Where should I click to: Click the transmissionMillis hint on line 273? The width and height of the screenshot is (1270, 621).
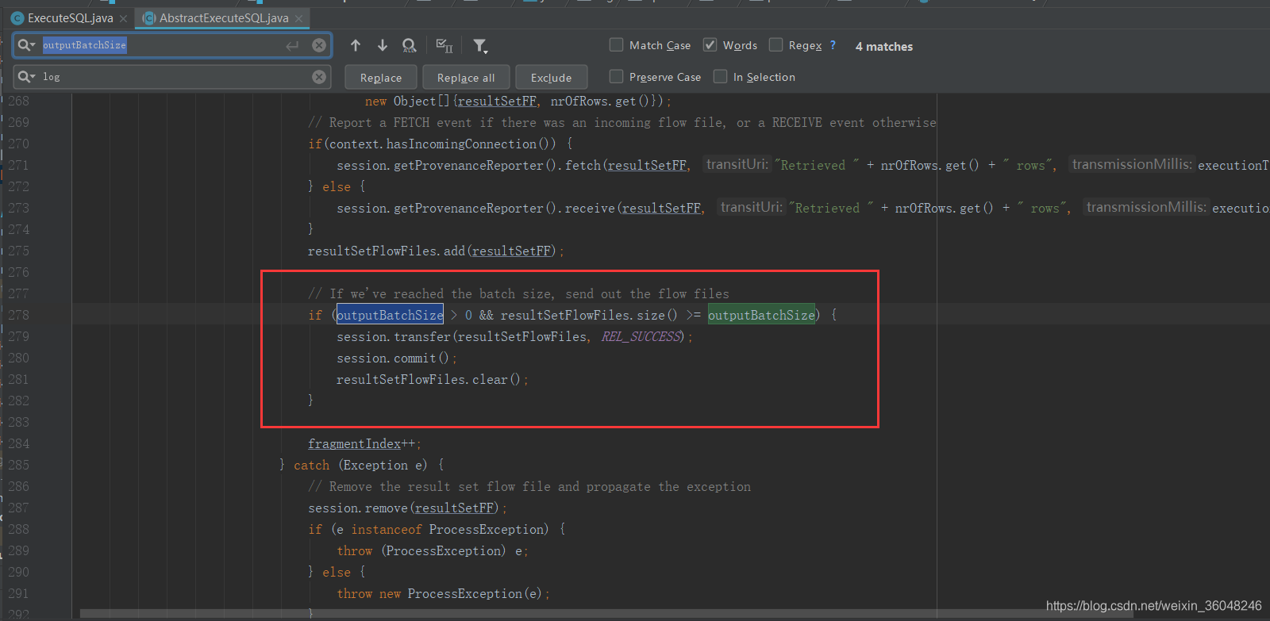1146,207
